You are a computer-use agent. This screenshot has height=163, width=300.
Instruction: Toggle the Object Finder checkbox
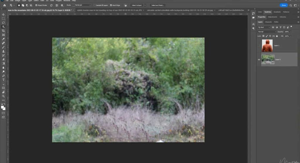coord(36,5)
